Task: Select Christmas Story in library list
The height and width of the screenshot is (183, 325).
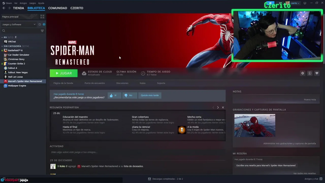Action: point(16,59)
